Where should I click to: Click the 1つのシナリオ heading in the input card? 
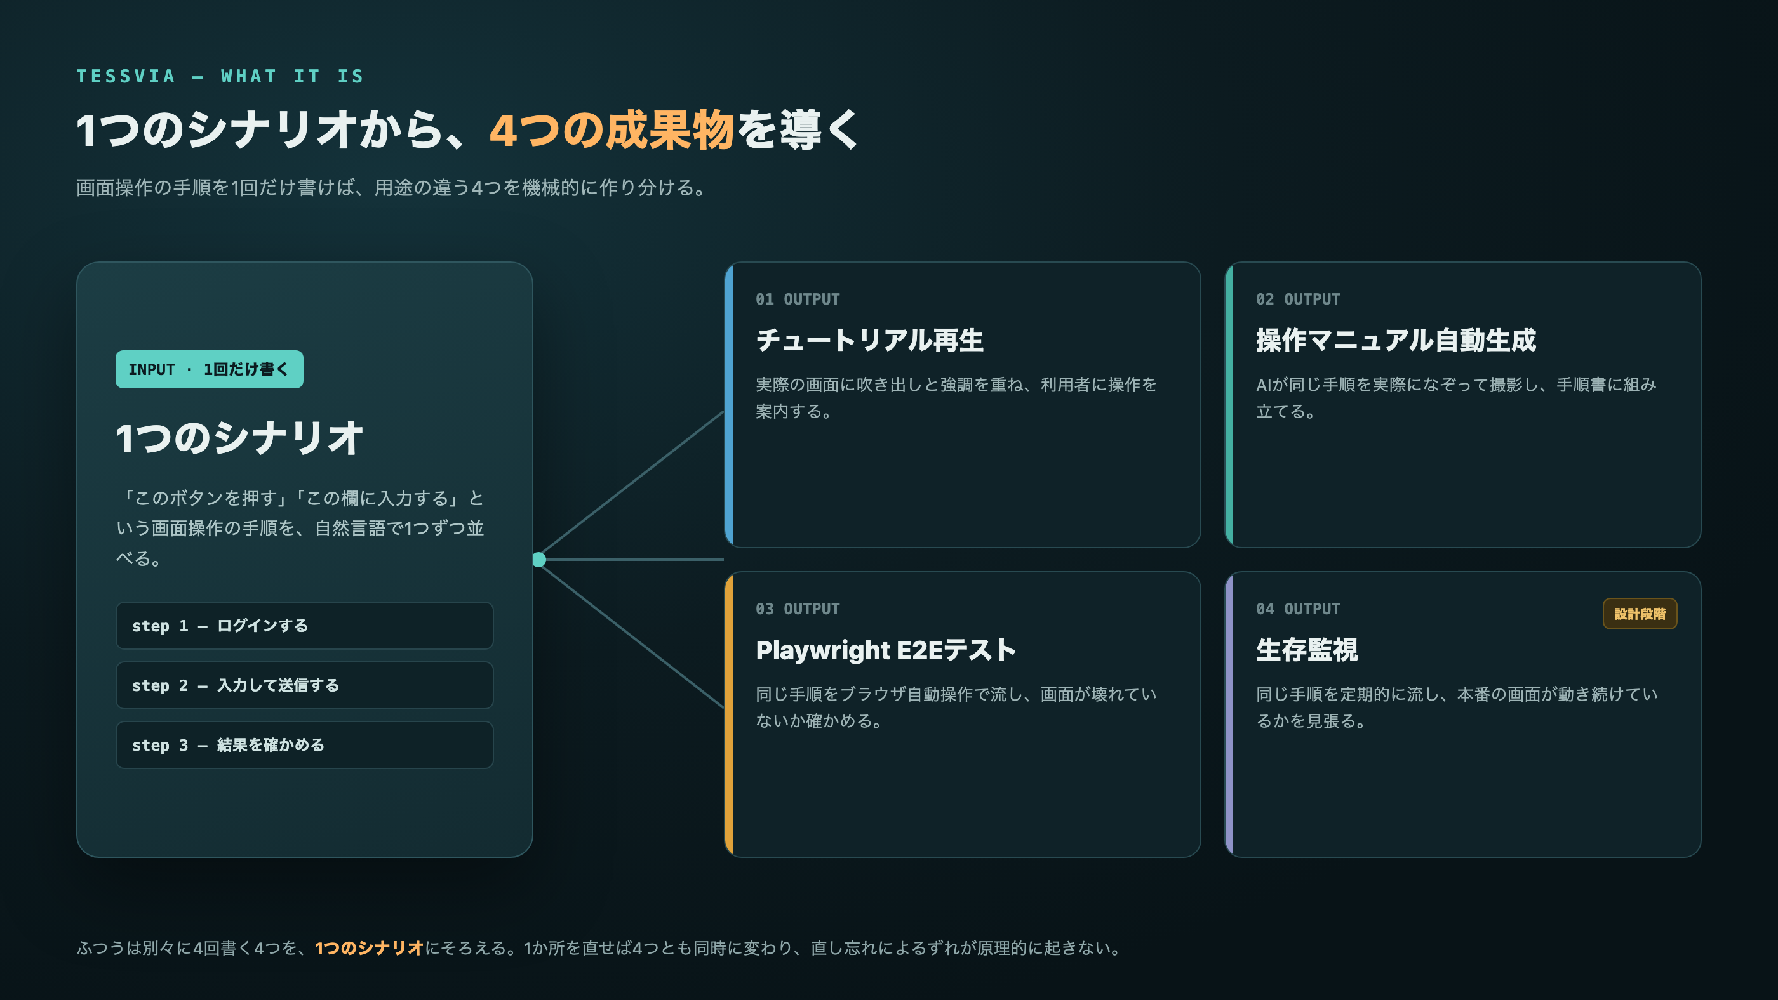tap(239, 438)
